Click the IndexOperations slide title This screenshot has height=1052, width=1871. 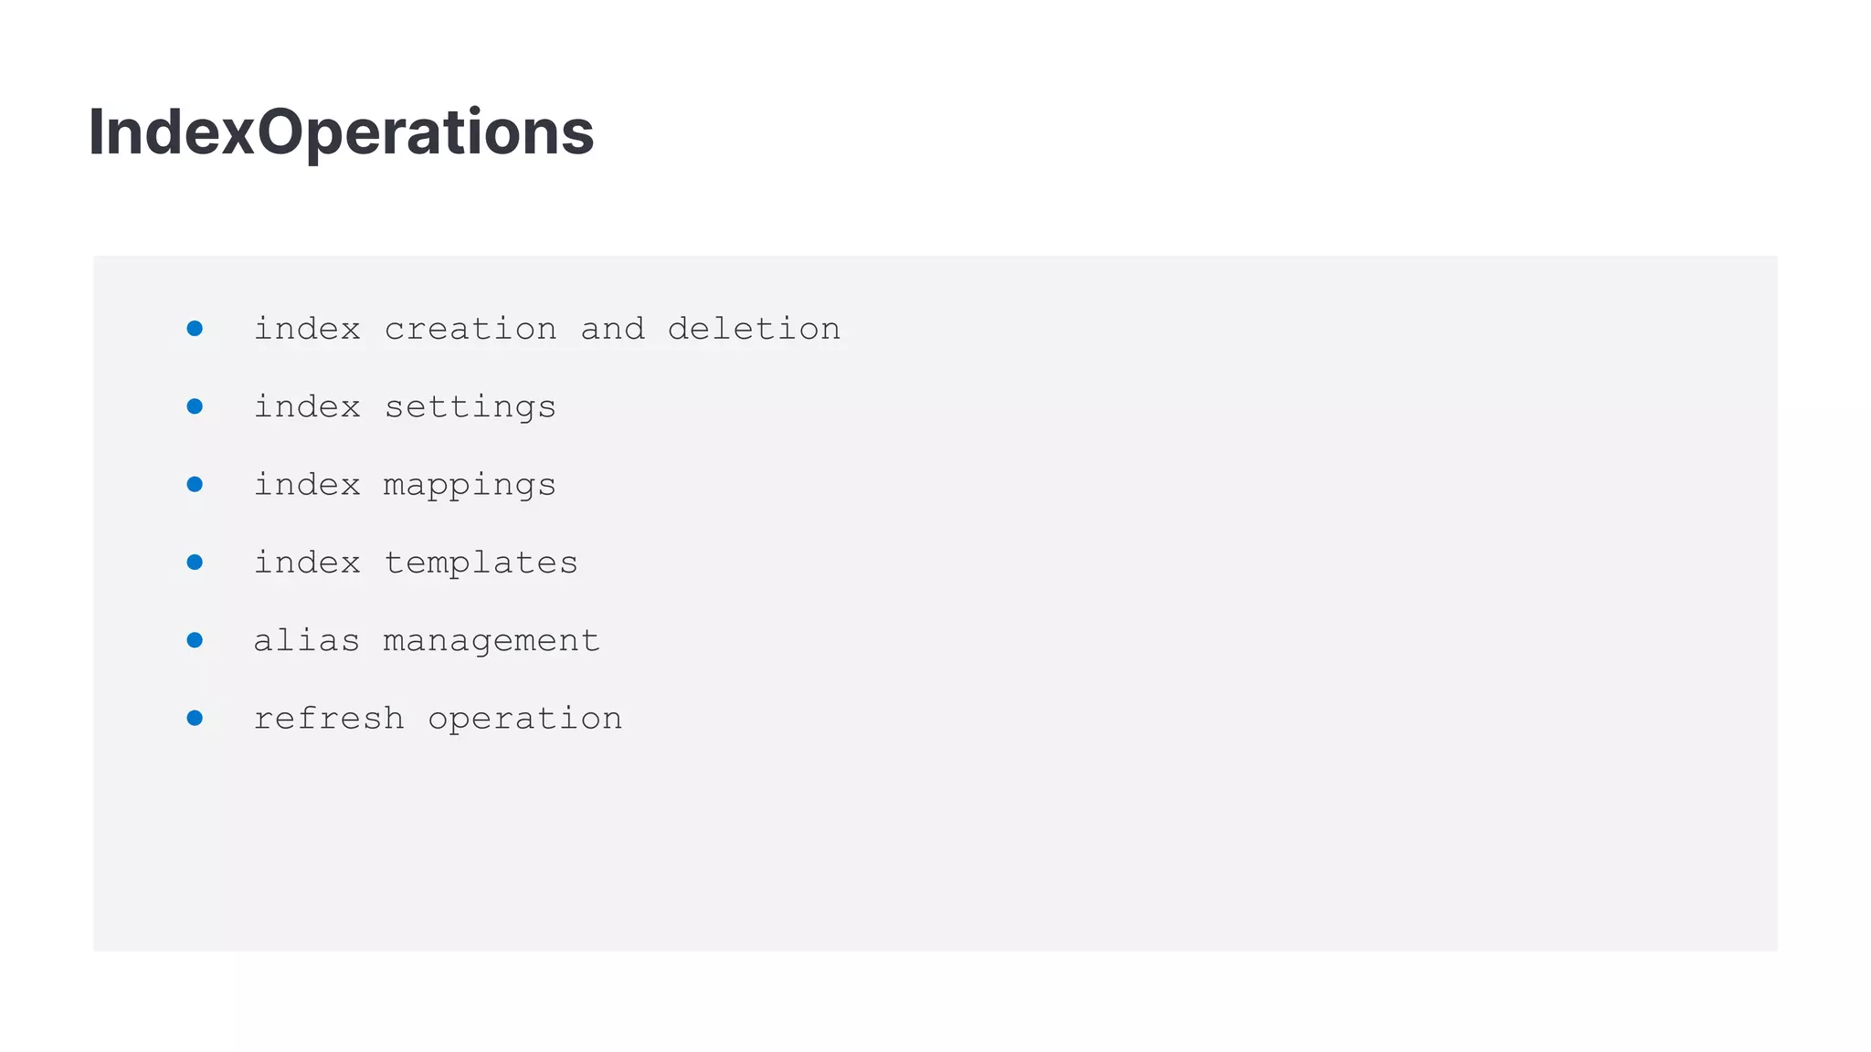[x=341, y=133]
